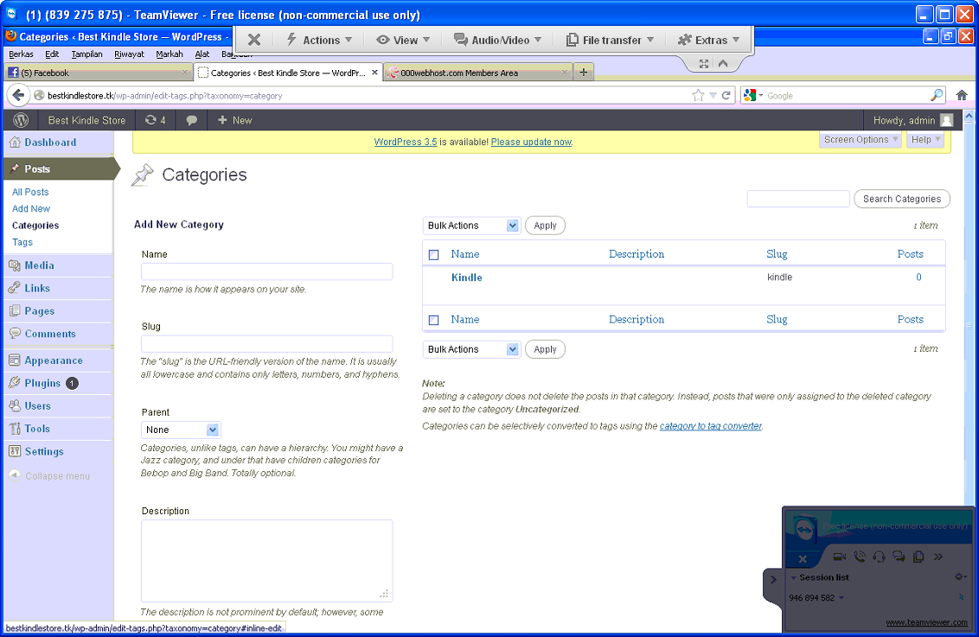Open Howdy, admin account menu
Screen dimensions: 979x637
912,120
